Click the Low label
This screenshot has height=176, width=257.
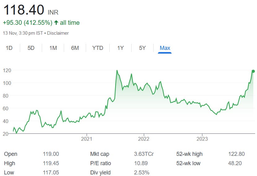point(9,173)
